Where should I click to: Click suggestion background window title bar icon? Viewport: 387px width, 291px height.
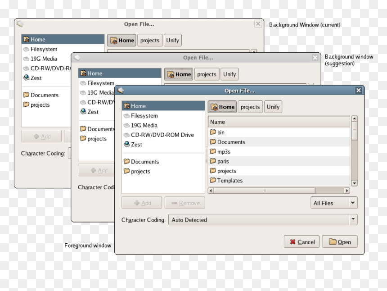point(77,58)
